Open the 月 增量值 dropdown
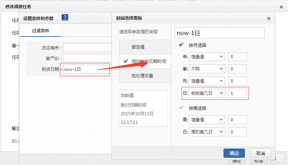 (207, 81)
